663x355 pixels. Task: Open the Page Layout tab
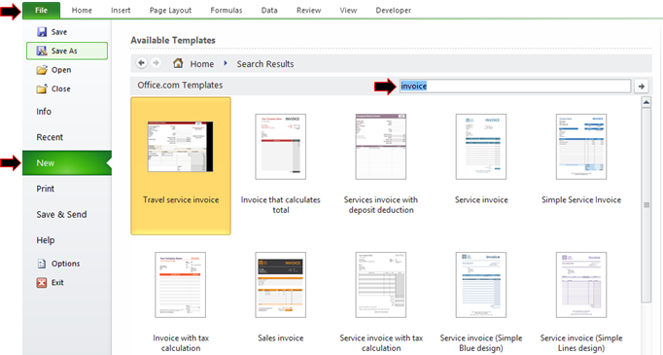pyautogui.click(x=170, y=10)
